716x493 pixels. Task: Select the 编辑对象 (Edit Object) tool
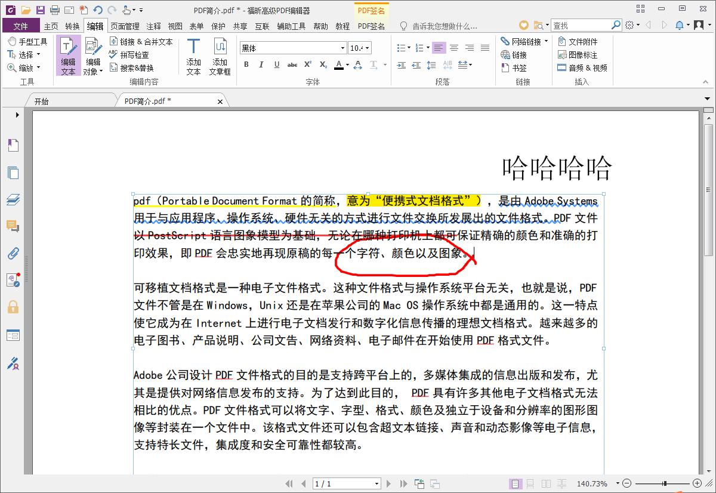coord(93,57)
